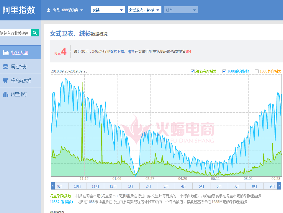Image resolution: width=283 pixels, height=213 pixels.
Task: Click the green search magnifier icon
Action: (x=35, y=33)
